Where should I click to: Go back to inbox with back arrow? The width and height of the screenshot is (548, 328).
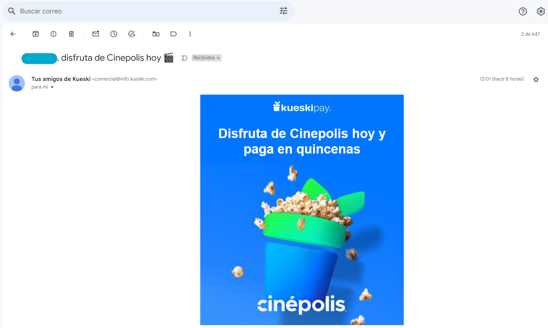click(x=13, y=34)
